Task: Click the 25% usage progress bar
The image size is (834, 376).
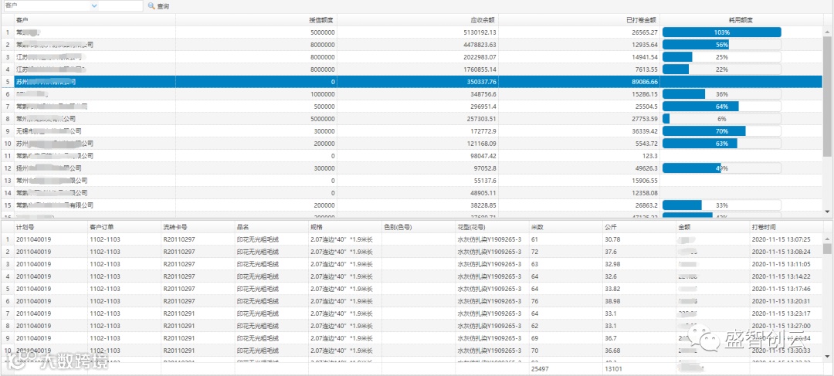Action: pyautogui.click(x=722, y=57)
